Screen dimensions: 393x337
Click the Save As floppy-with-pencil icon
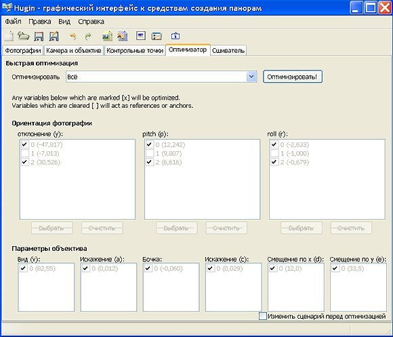tap(54, 37)
